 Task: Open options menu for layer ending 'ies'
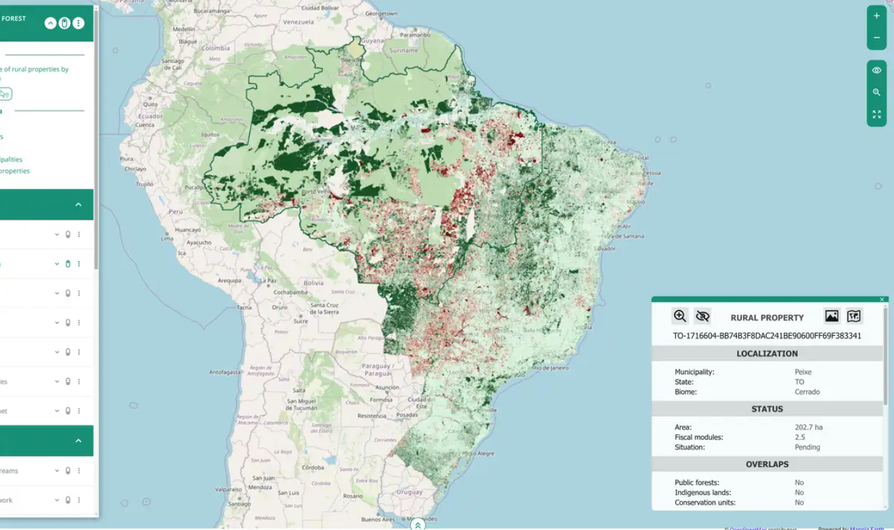(x=79, y=382)
